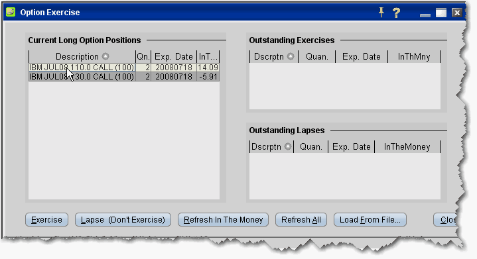Click the Refresh All button

301,220
